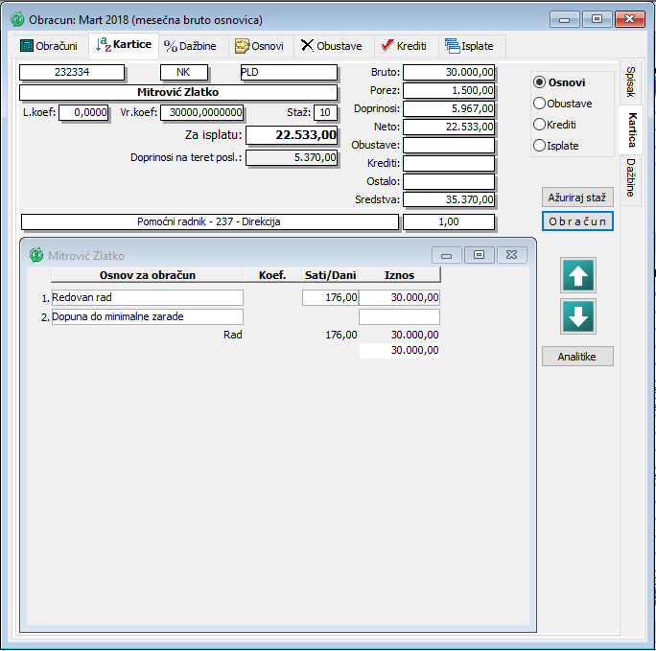Click the Za isplatu amount field
This screenshot has width=656, height=651.
(x=292, y=135)
